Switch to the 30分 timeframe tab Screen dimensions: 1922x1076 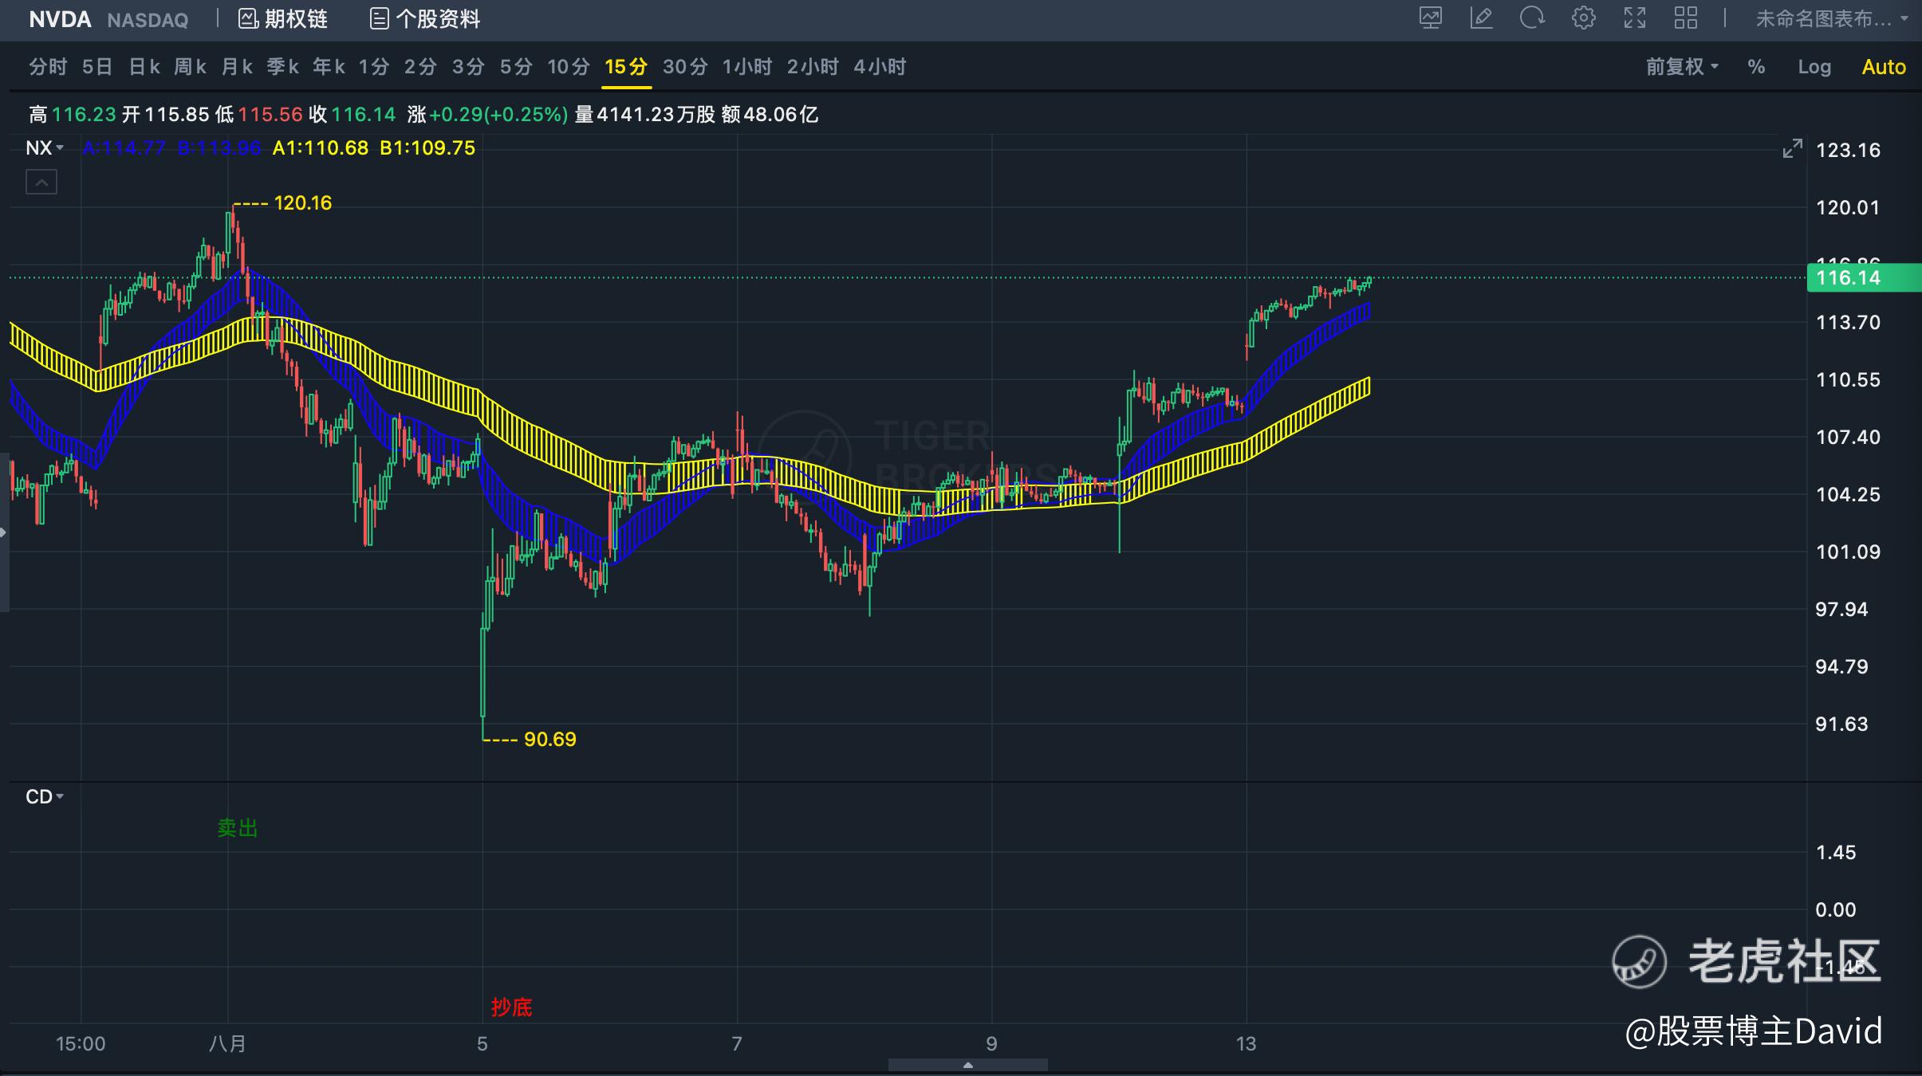(x=684, y=67)
